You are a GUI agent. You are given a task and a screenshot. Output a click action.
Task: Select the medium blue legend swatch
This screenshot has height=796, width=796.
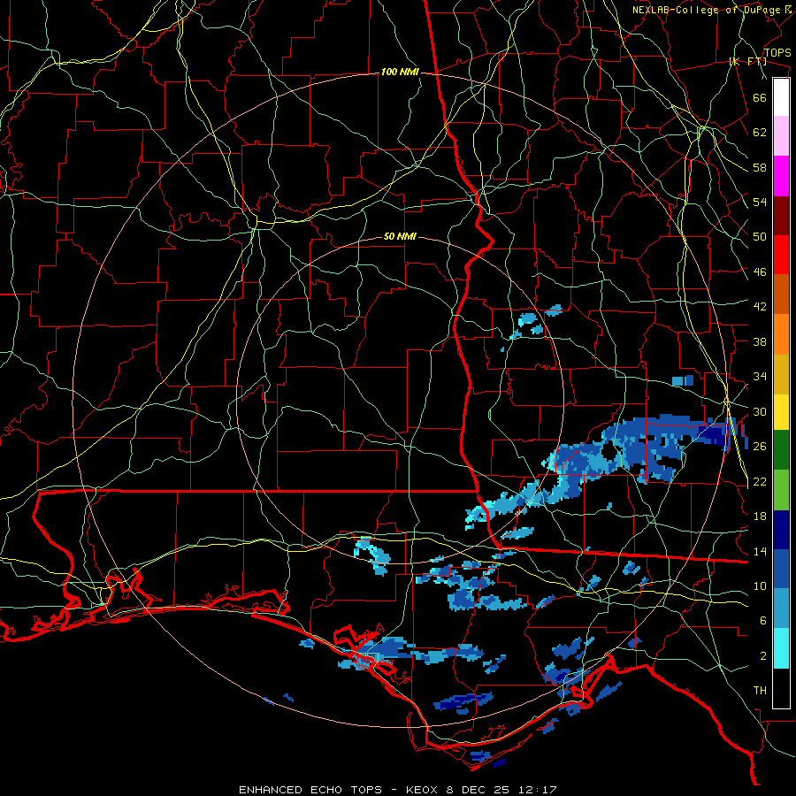point(781,569)
